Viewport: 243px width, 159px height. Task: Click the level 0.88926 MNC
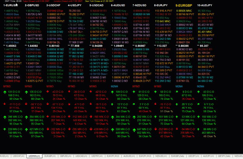tap(184, 11)
